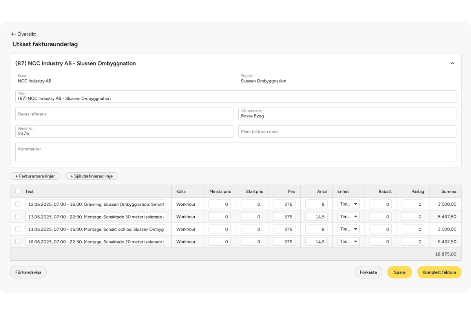Screen dimensions: 471x314
Task: Discard the draft with Förkasta
Action: point(368,272)
